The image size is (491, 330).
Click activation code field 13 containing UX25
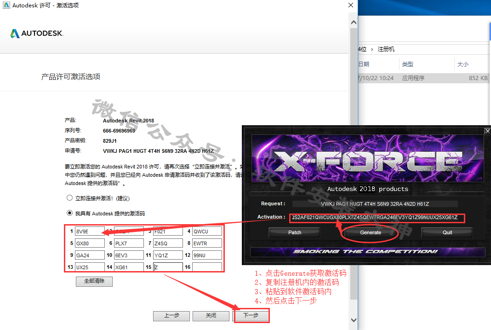coord(90,267)
